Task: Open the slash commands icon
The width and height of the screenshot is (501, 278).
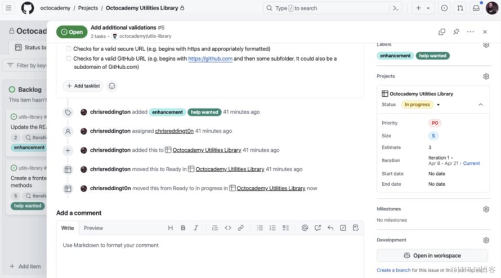Action: pyautogui.click(x=343, y=228)
